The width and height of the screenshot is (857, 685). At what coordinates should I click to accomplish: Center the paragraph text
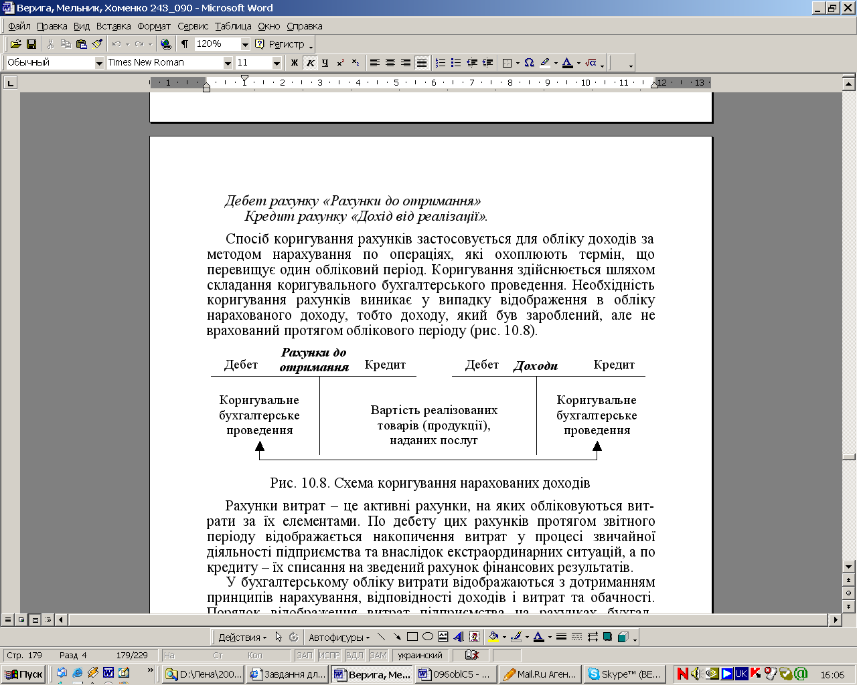pos(390,63)
